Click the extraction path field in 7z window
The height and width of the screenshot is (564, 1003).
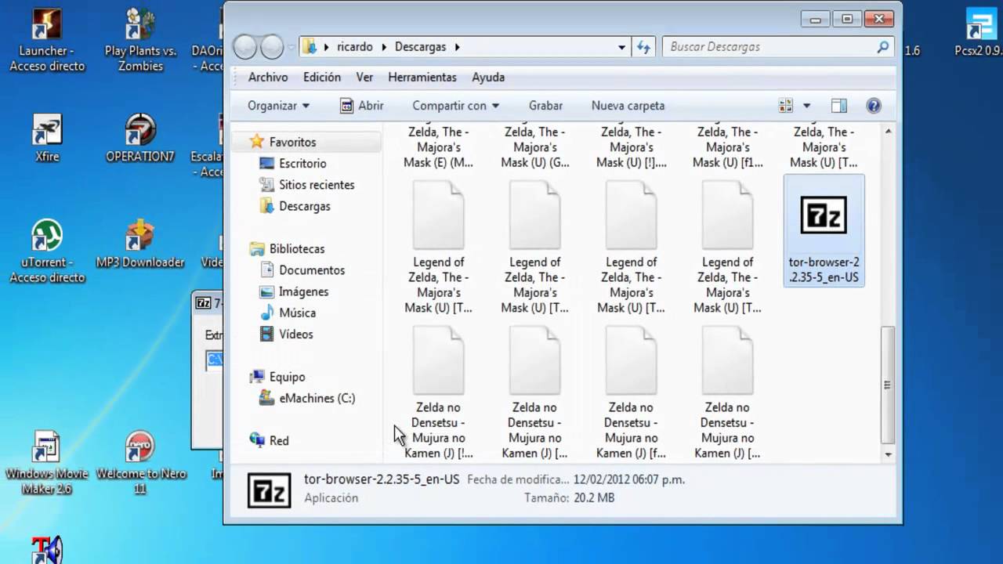(214, 360)
